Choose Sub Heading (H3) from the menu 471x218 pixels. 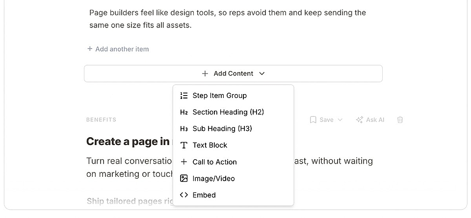pos(234,129)
